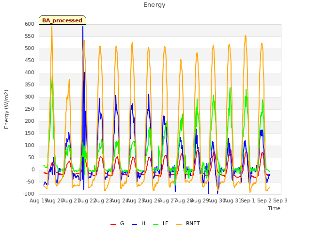Click the 350 y-axis tick label
Image resolution: width=310 pixels, height=233 pixels.
pyautogui.click(x=30, y=85)
